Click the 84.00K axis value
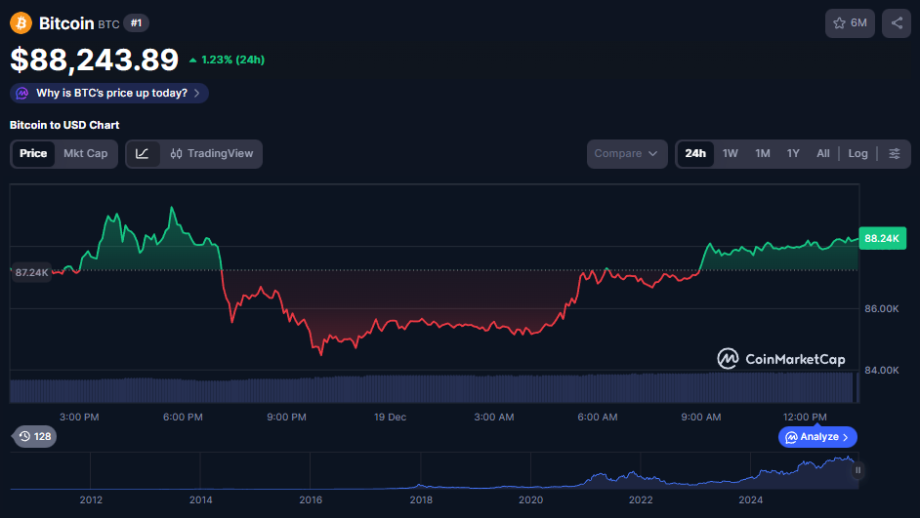Viewport: 920px width, 518px height. (882, 371)
